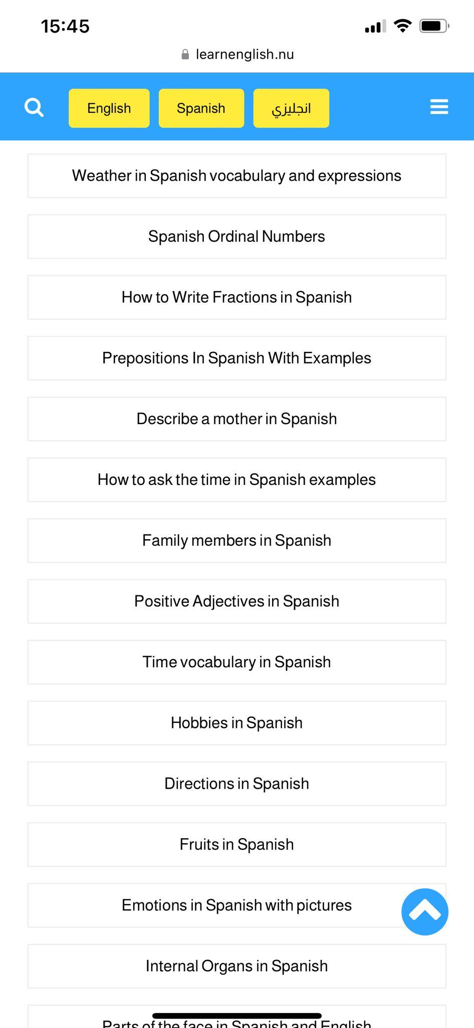Open How to ask the time examples

[x=237, y=479]
